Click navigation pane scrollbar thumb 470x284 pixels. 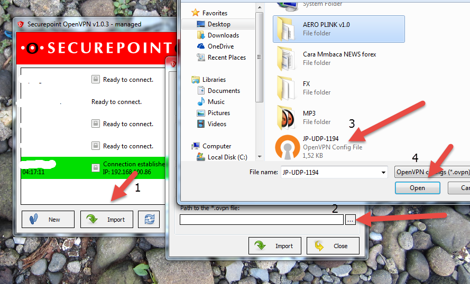click(260, 57)
